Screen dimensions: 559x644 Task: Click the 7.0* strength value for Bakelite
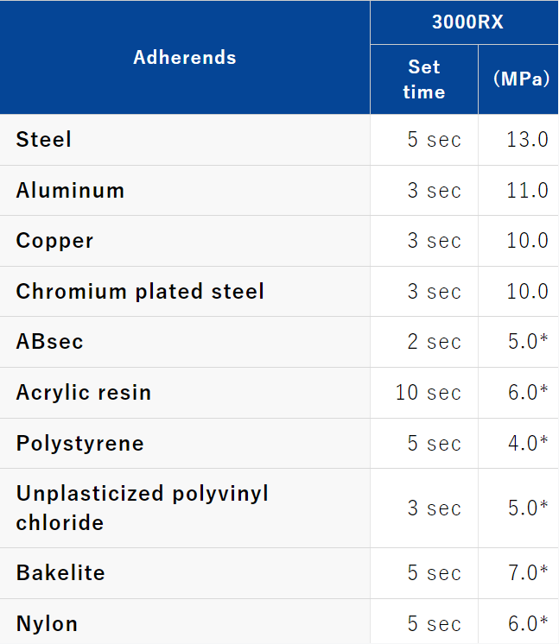click(528, 572)
